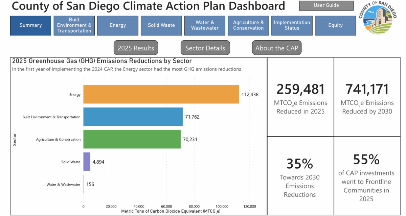This screenshot has width=406, height=216.
Task: Open Built Environment & Transportation tab
Action: (74, 25)
